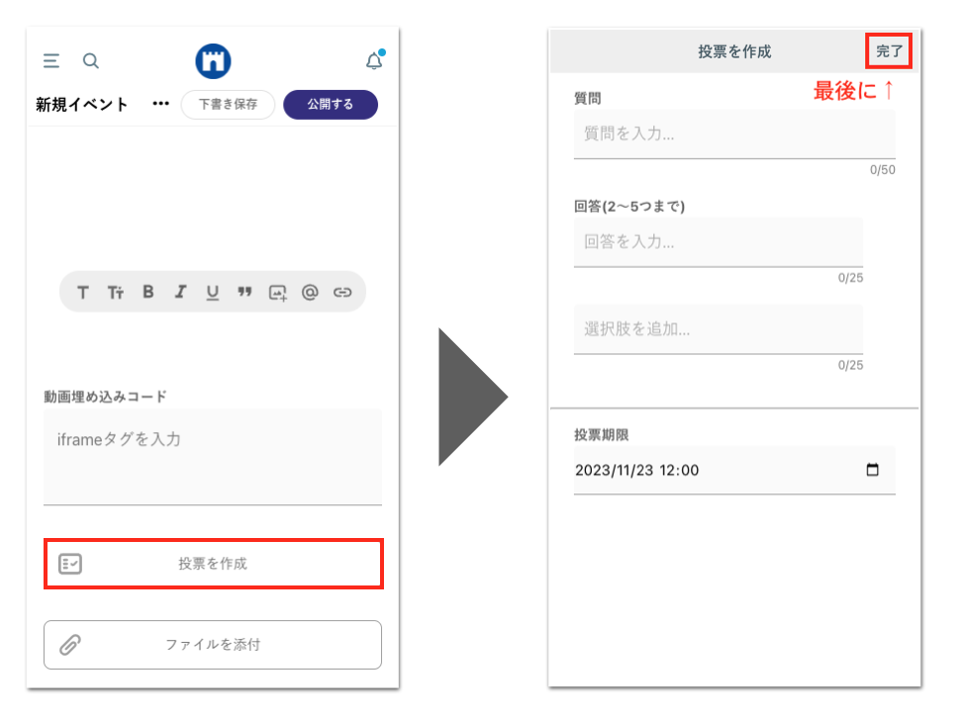Insert a hyperlink
958x718 pixels.
point(342,293)
